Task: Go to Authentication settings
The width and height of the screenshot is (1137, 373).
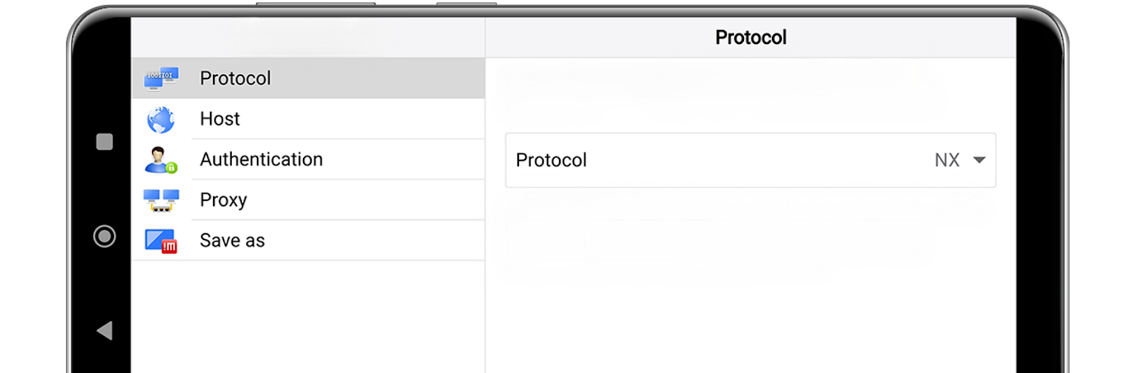Action: [x=308, y=159]
